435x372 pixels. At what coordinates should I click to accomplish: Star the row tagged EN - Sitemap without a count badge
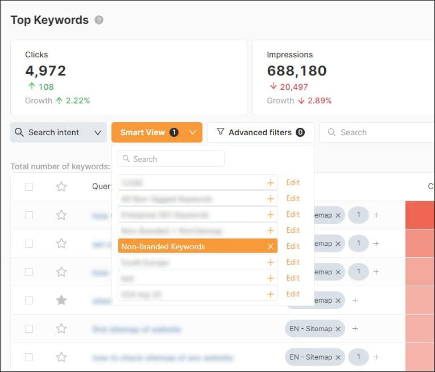[x=61, y=329]
